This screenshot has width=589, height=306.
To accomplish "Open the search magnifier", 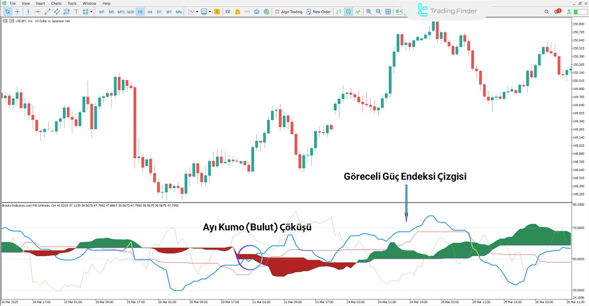I will tap(547, 12).
